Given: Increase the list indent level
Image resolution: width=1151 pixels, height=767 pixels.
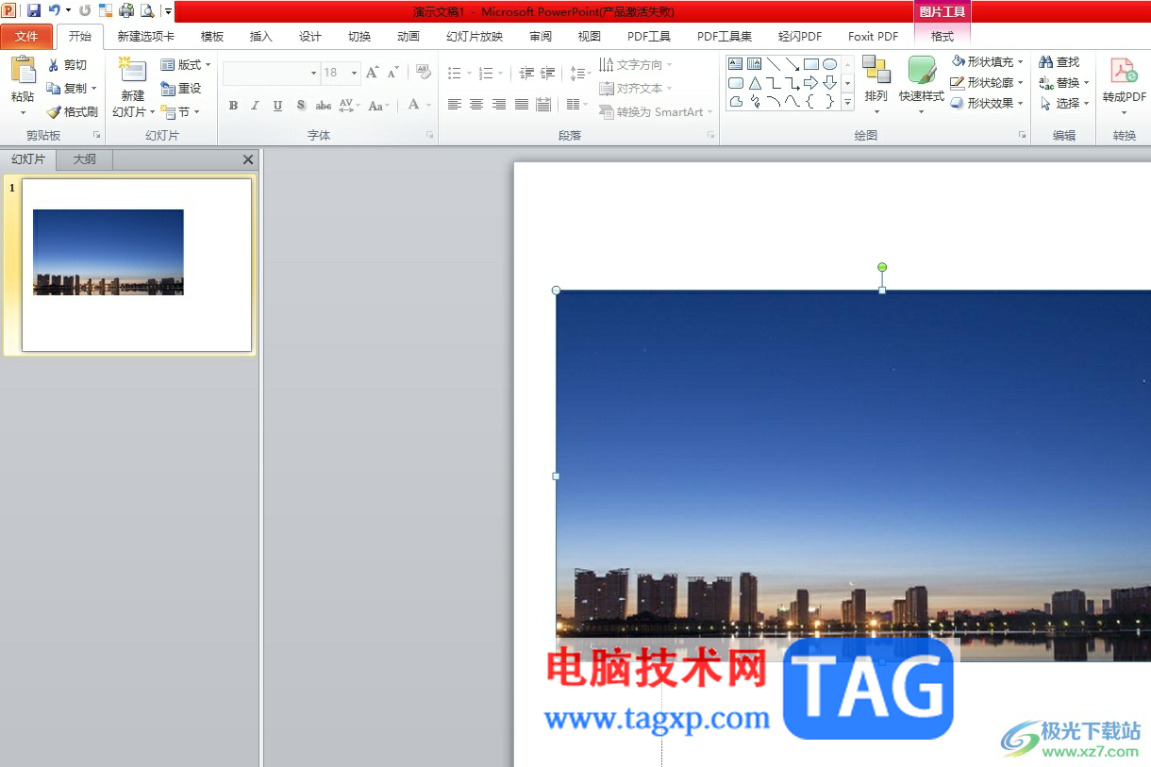Looking at the screenshot, I should [547, 73].
